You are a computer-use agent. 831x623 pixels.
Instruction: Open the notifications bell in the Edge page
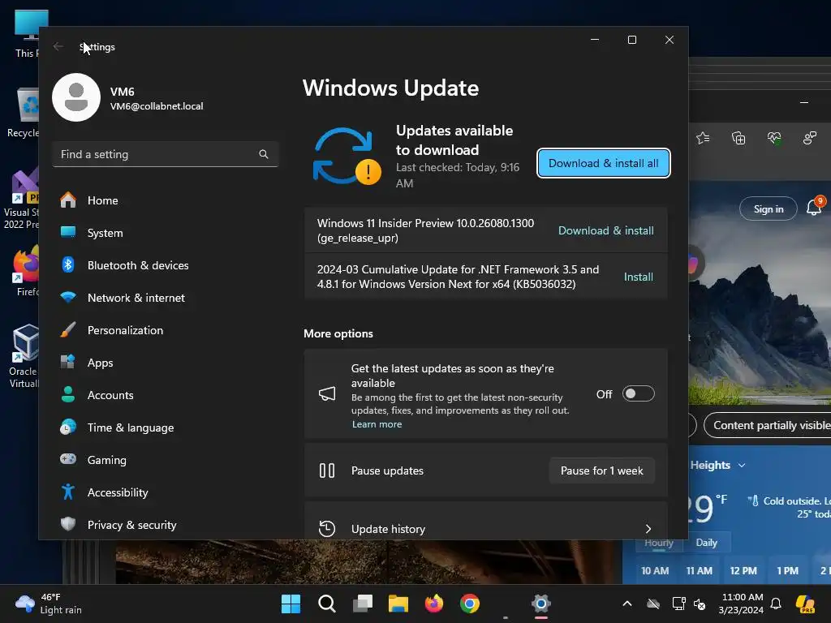[x=814, y=208]
